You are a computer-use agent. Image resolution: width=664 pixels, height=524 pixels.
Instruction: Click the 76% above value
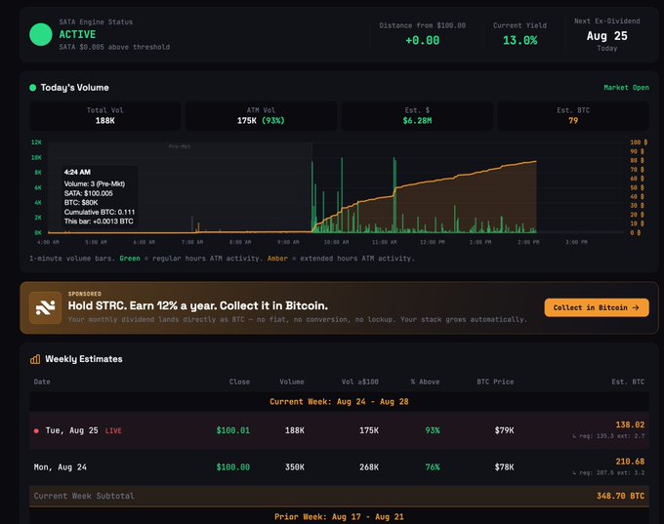tap(433, 467)
